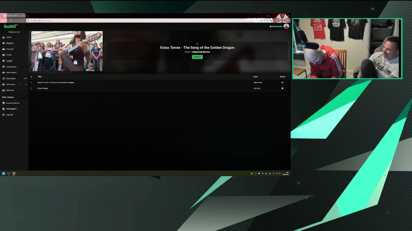Click the Title column header

click(39, 77)
